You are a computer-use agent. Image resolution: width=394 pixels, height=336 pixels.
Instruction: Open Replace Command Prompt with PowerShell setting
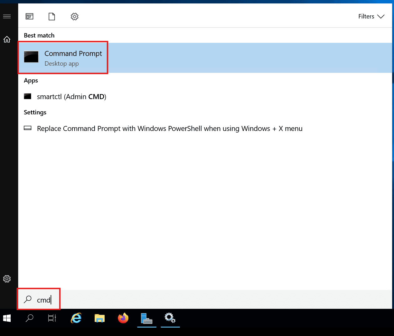(170, 129)
